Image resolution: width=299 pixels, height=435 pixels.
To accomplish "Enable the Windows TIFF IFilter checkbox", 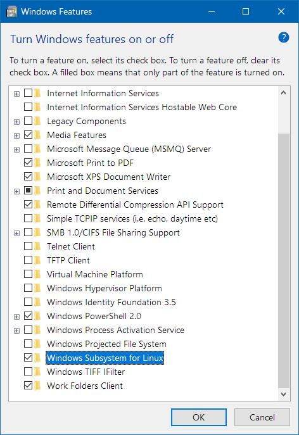I will coord(28,371).
